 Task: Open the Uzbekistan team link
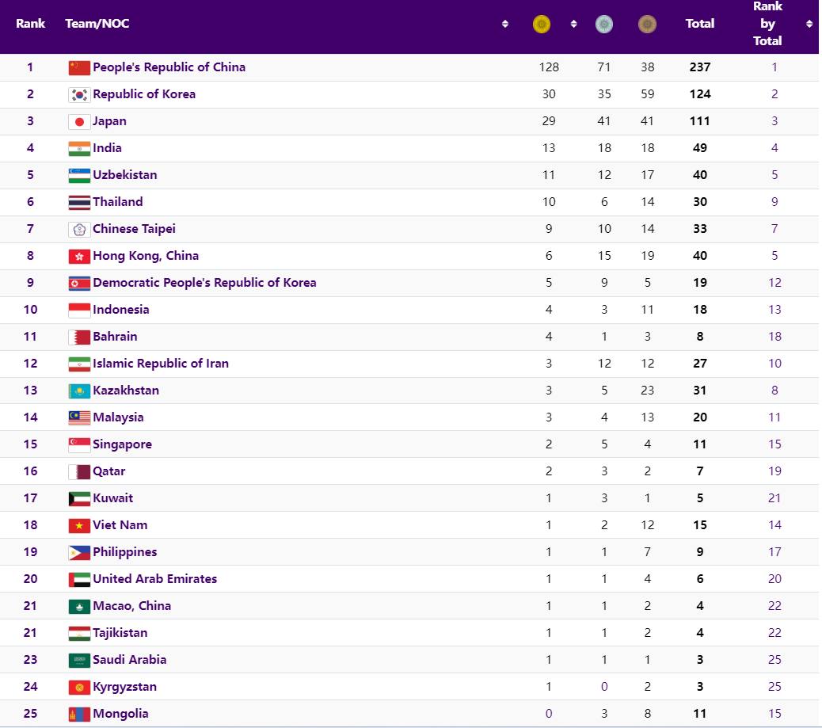[125, 174]
